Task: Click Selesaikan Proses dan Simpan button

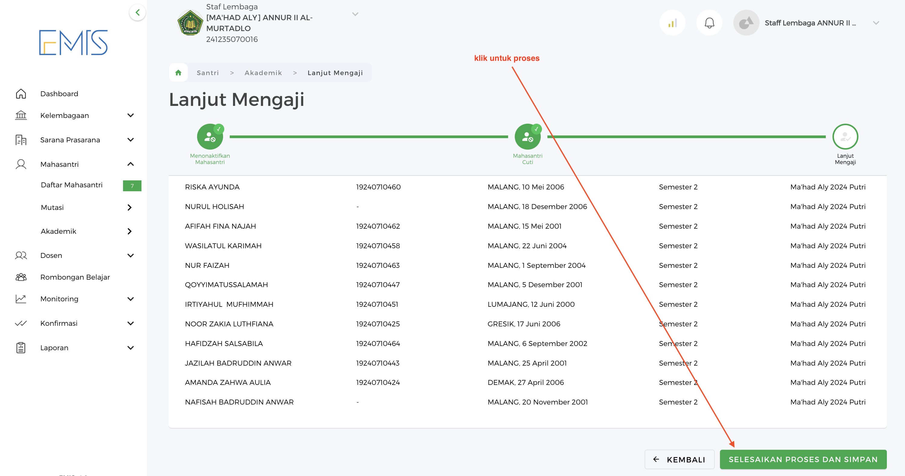Action: [803, 459]
